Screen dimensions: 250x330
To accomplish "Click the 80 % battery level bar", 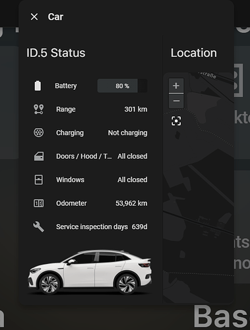I will point(122,86).
